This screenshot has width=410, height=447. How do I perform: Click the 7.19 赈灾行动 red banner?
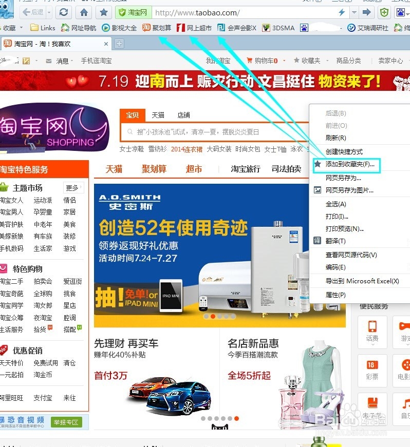pos(205,81)
